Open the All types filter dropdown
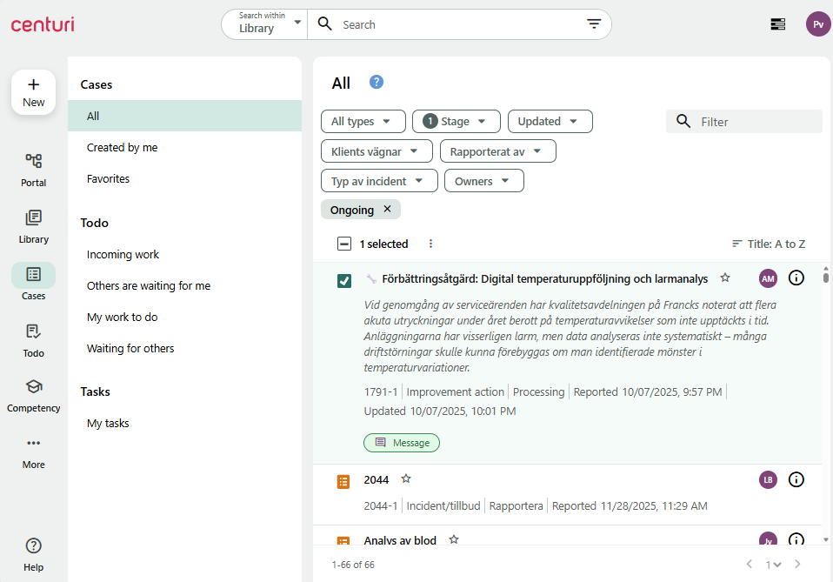 point(363,121)
